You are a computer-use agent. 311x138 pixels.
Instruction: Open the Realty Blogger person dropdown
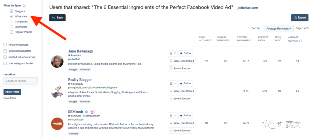pyautogui.click(x=172, y=83)
